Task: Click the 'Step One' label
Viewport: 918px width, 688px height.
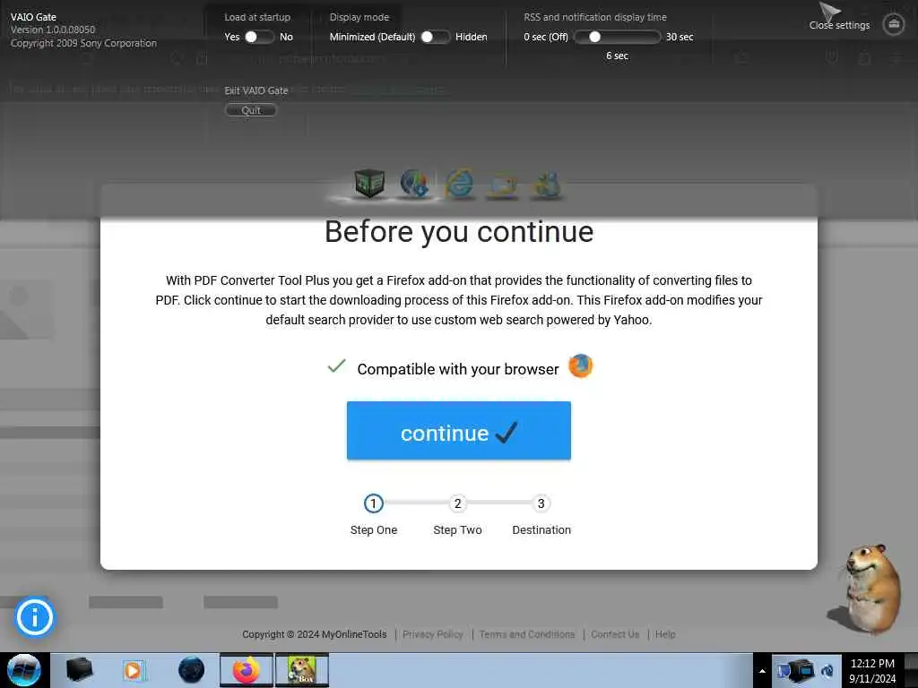Action: click(374, 529)
